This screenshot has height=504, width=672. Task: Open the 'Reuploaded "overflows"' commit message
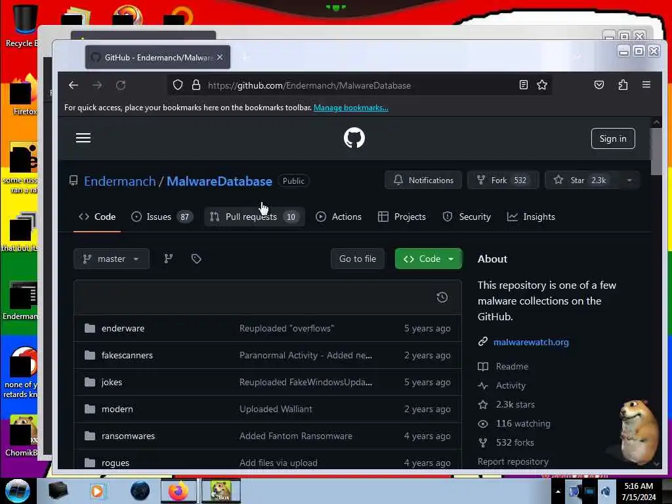tap(287, 328)
